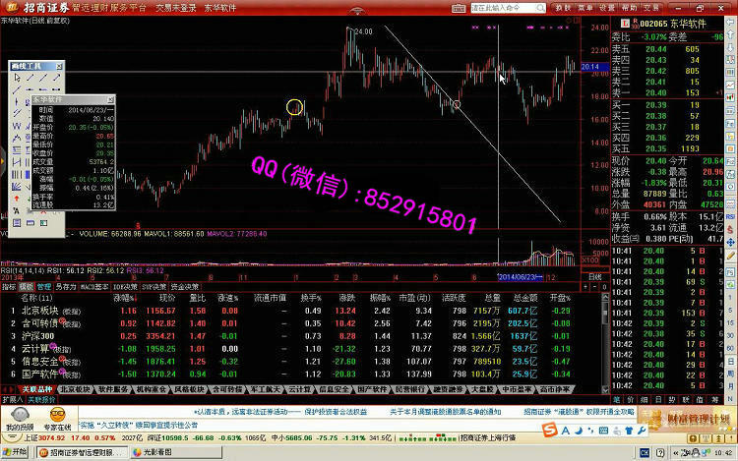Open the 专家在线 expert online icon
Screen dimensions: 738x461
click(x=56, y=420)
